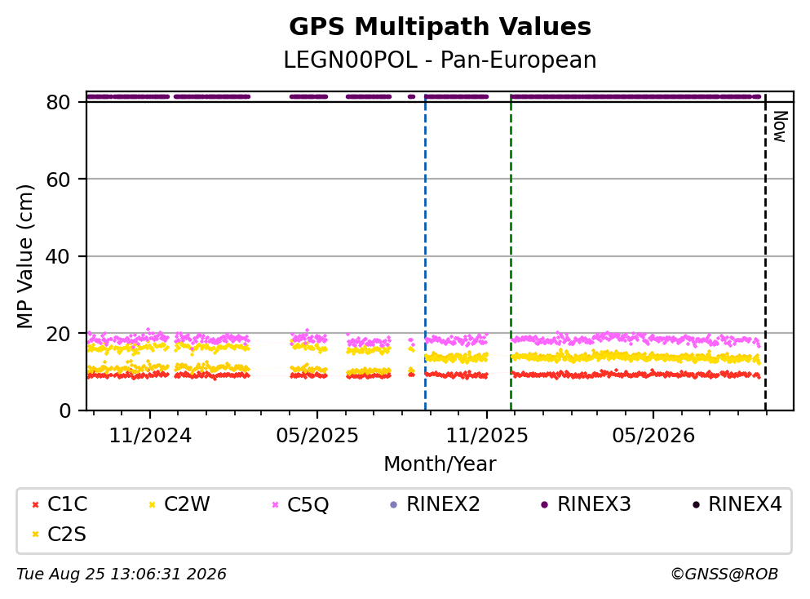Click the RINEX4 black legend dot
The image size is (810, 599).
[696, 505]
